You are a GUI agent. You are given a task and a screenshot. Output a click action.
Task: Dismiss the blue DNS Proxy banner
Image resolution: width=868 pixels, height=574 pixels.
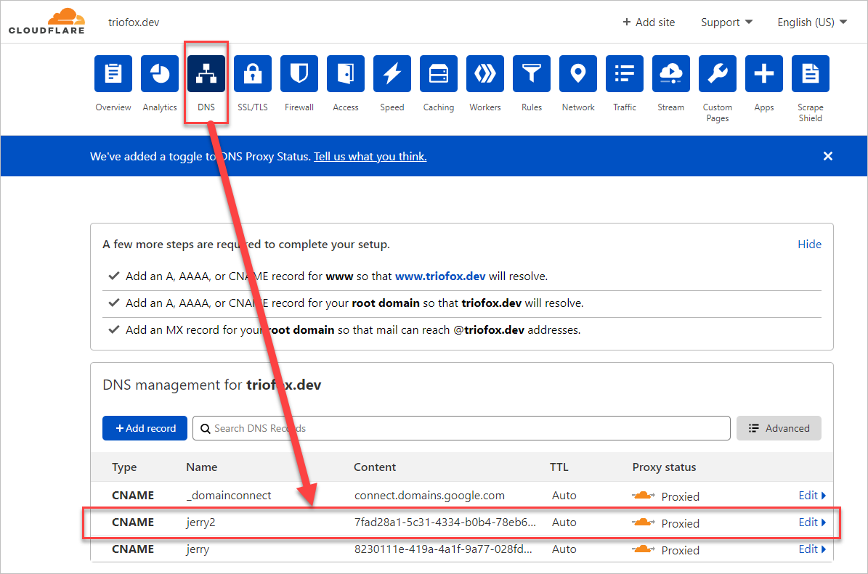(x=827, y=156)
